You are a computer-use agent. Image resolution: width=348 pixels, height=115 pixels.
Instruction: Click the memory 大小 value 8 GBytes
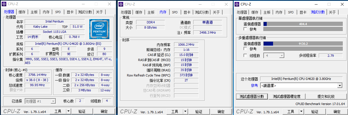150,27
